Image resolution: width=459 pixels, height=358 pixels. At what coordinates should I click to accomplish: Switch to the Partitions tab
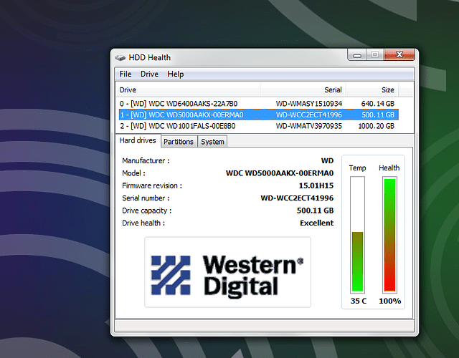click(179, 142)
